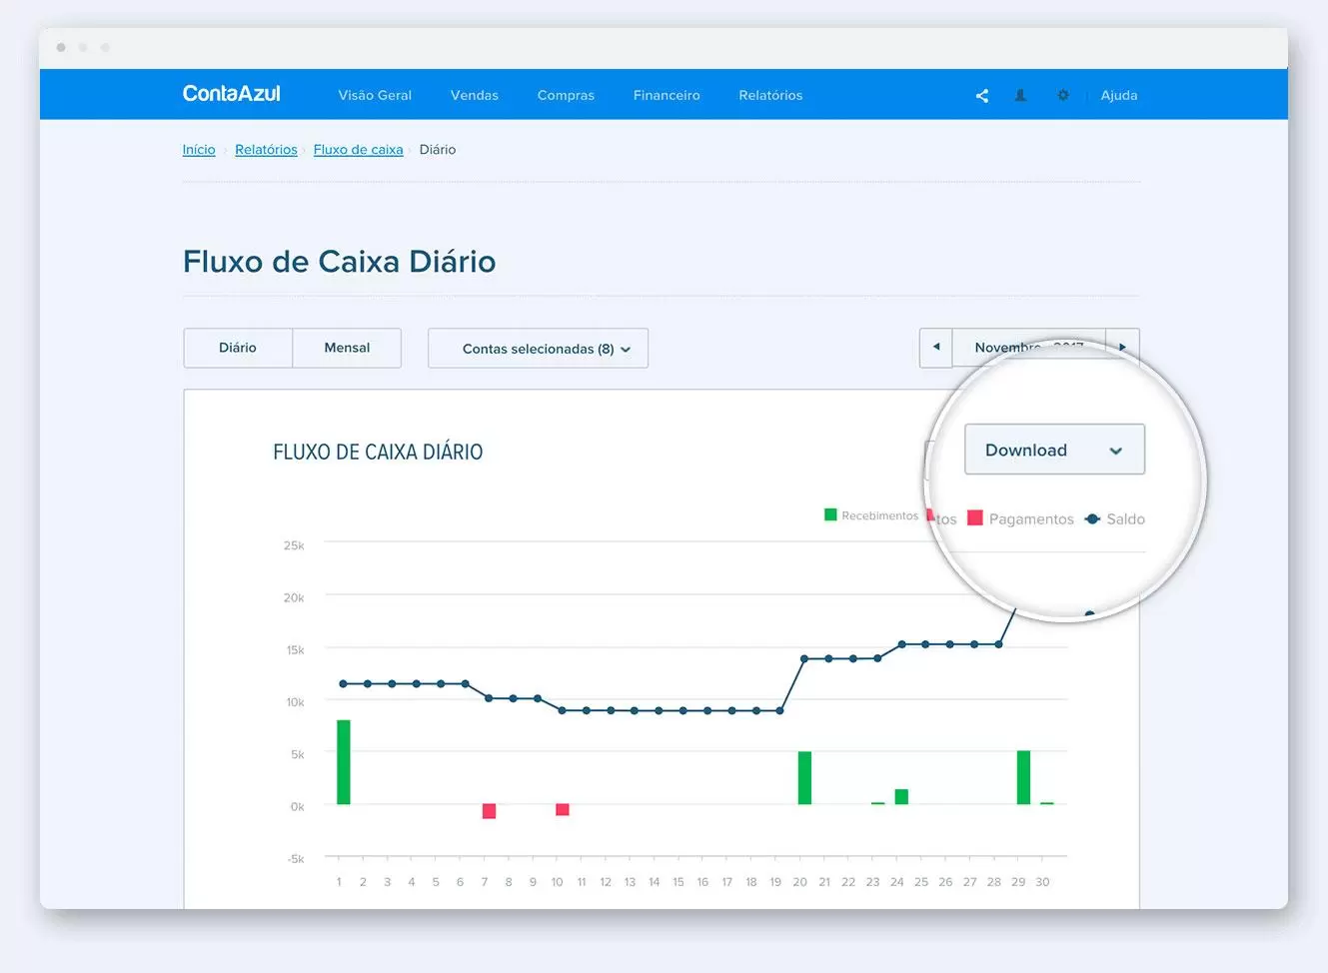Click the Download dropdown chevron
1328x973 pixels.
point(1116,452)
